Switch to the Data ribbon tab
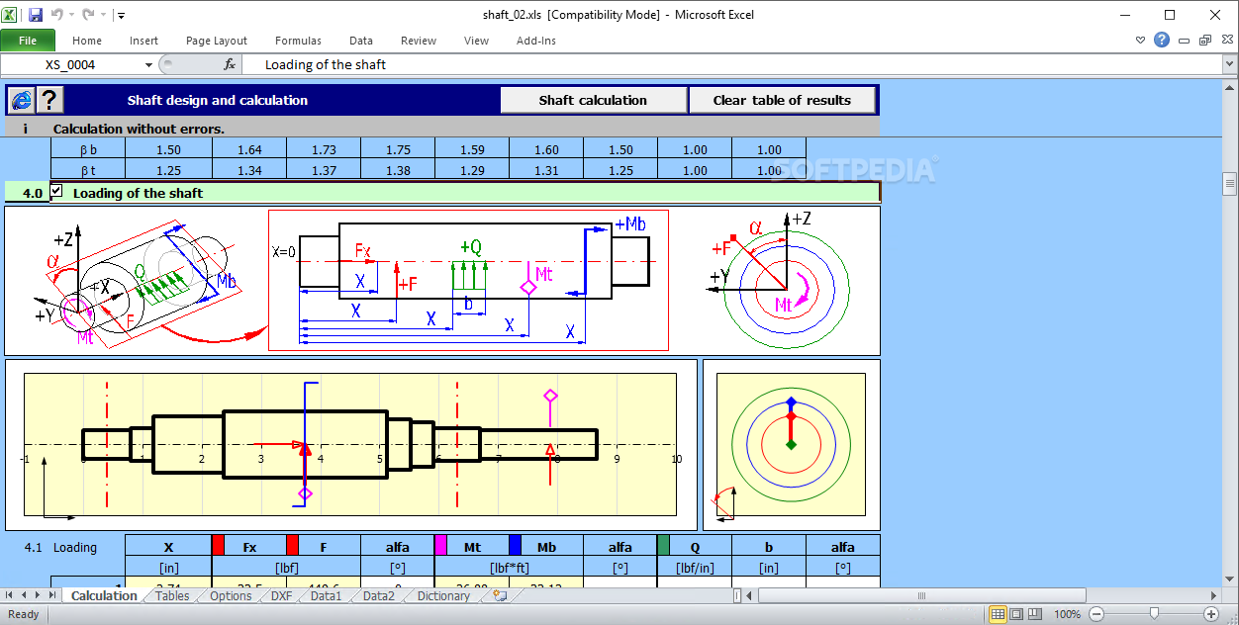1239x625 pixels. 361,41
